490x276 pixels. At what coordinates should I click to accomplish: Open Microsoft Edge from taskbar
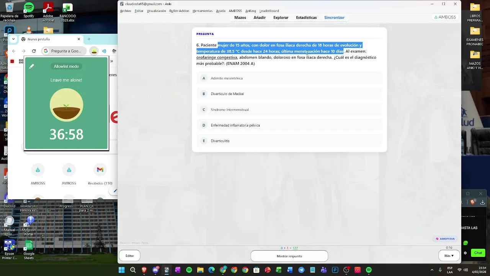(211, 270)
